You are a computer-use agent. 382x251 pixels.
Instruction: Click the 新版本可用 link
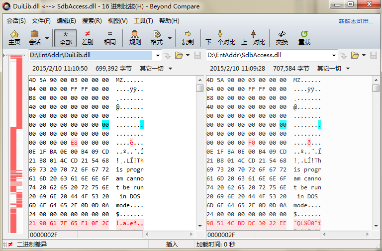point(355,21)
